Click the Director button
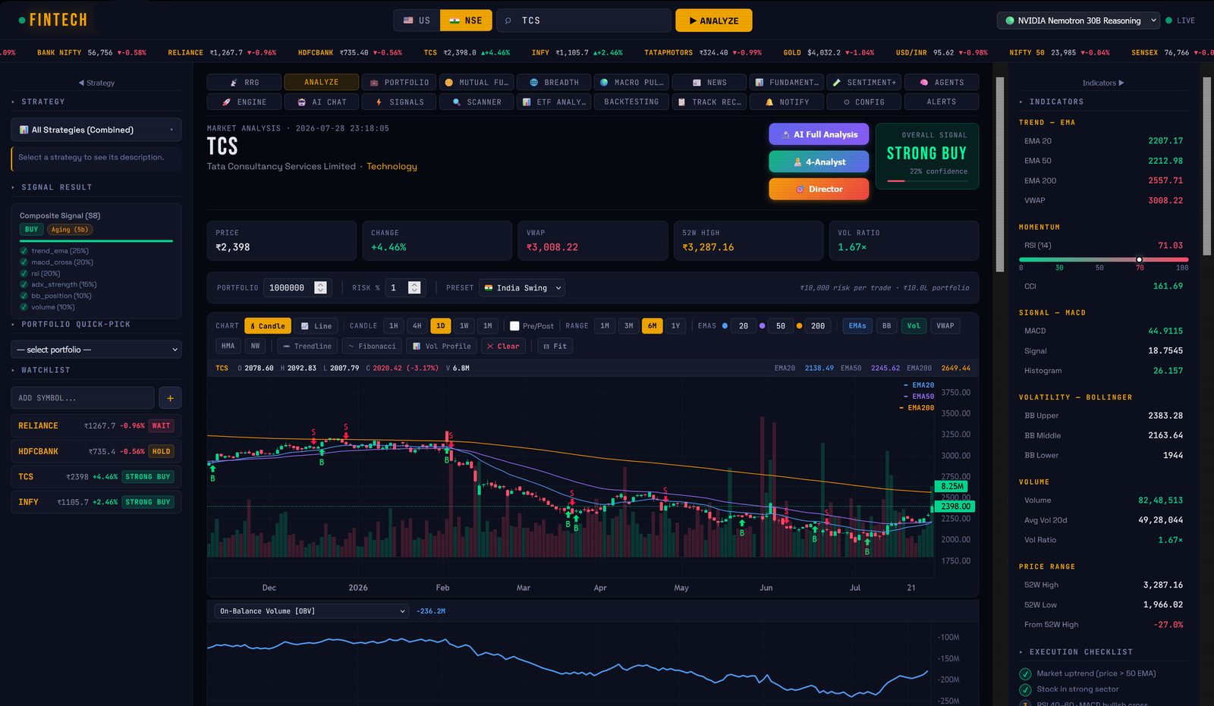1214x706 pixels. point(819,189)
